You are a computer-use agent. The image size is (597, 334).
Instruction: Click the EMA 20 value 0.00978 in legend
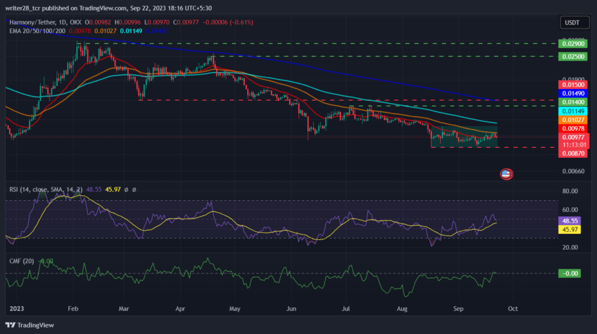pos(80,31)
